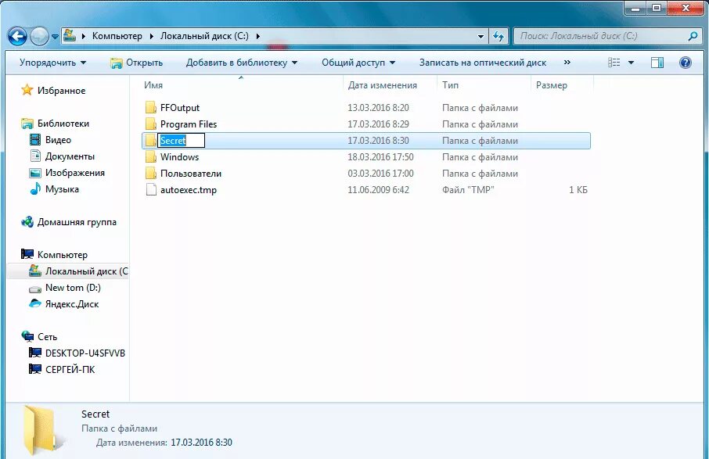
Task: Click the Windows folder name
Action: [179, 156]
